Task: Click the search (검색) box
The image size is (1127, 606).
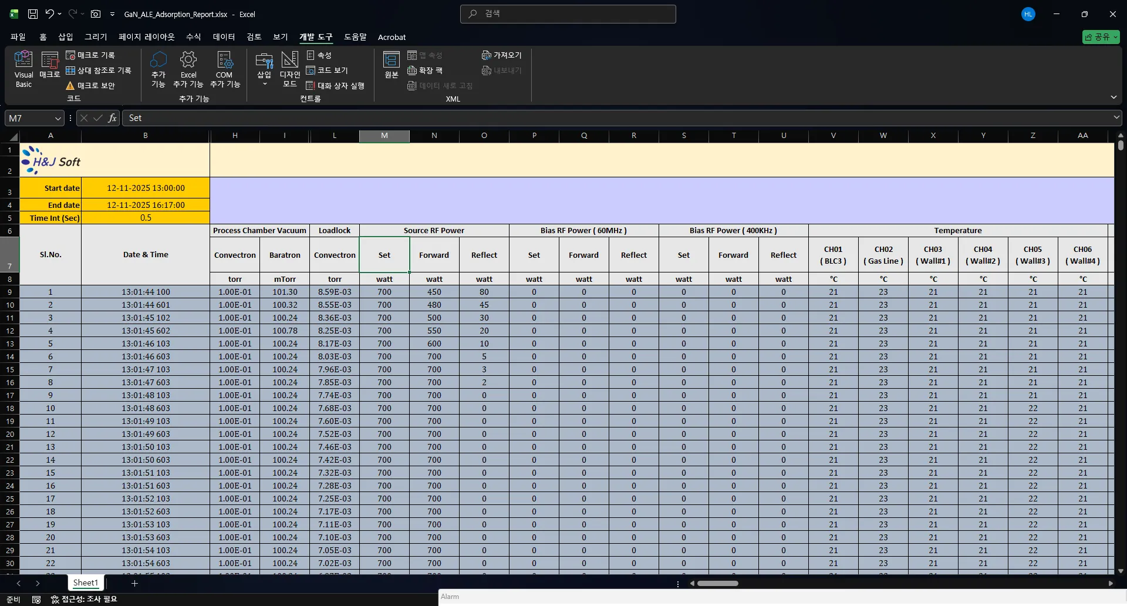Action: [568, 14]
